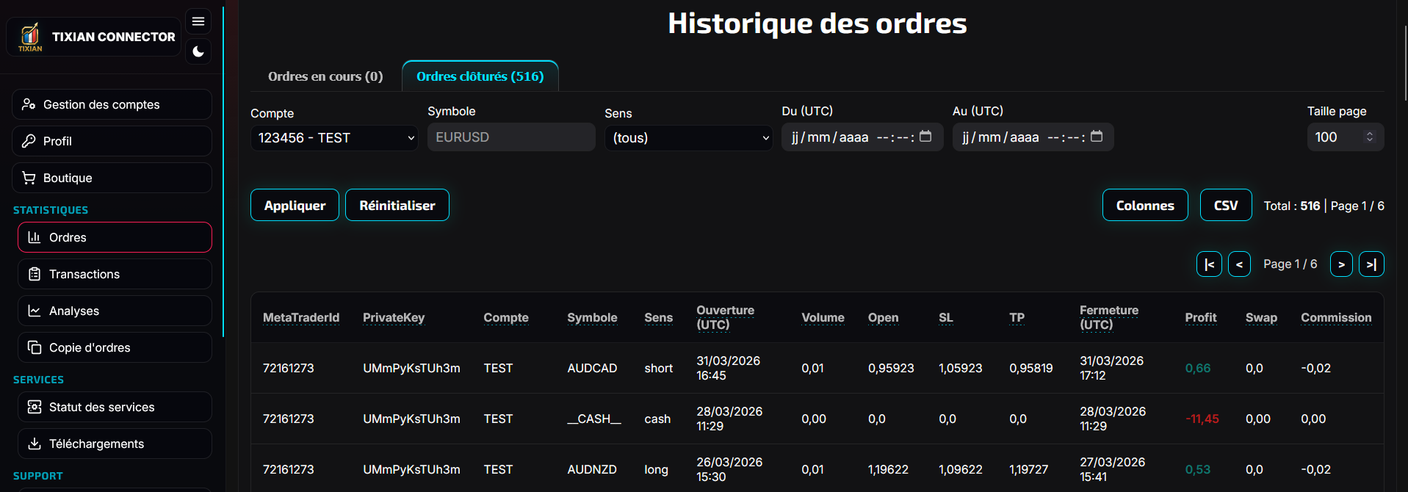1408x492 pixels.
Task: Open Gestion des comptes page
Action: pyautogui.click(x=112, y=104)
